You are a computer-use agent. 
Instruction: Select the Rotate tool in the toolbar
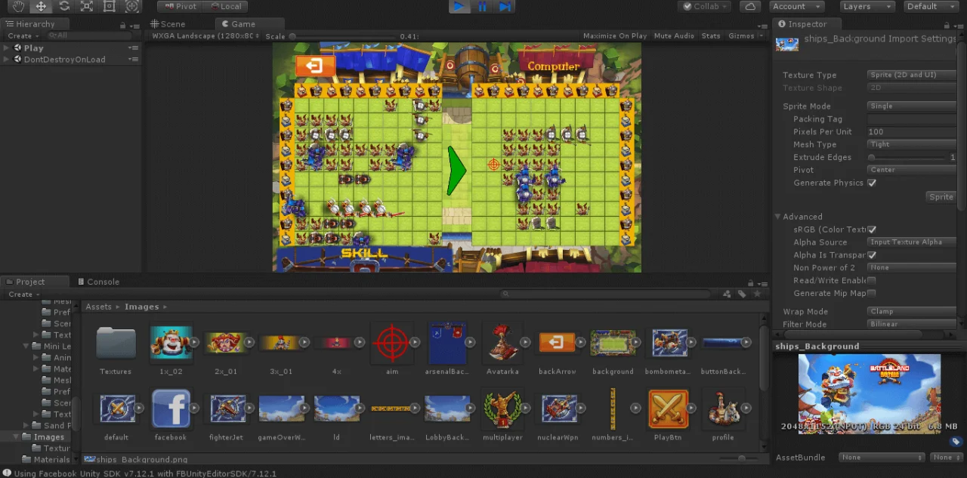tap(64, 6)
